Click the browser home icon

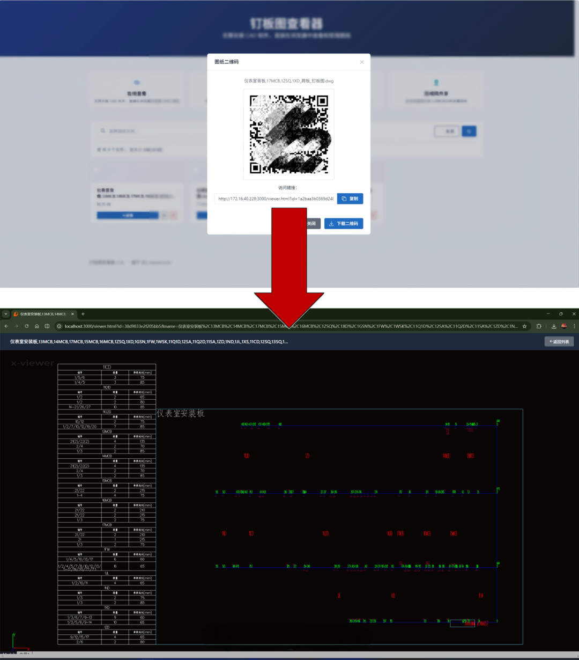36,326
